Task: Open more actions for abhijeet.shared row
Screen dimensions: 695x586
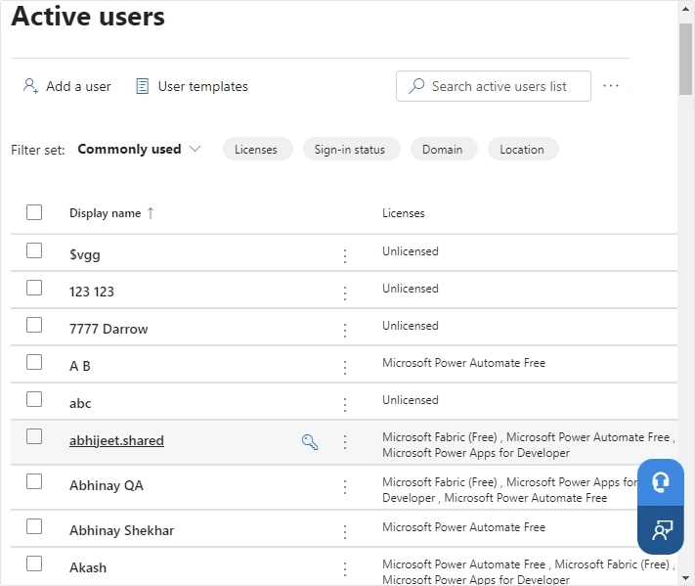Action: [345, 442]
